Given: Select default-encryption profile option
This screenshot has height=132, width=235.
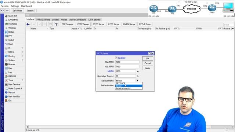Looking at the screenshot, I should pos(129,88).
